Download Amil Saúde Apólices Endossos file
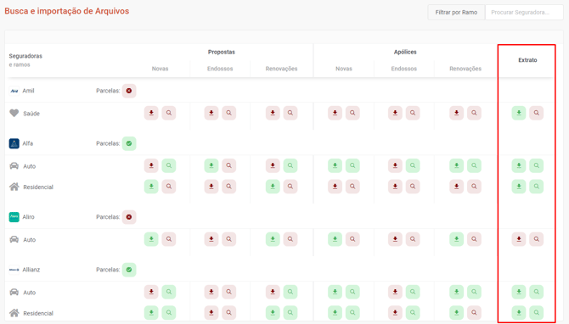569x324 pixels. tap(395, 113)
